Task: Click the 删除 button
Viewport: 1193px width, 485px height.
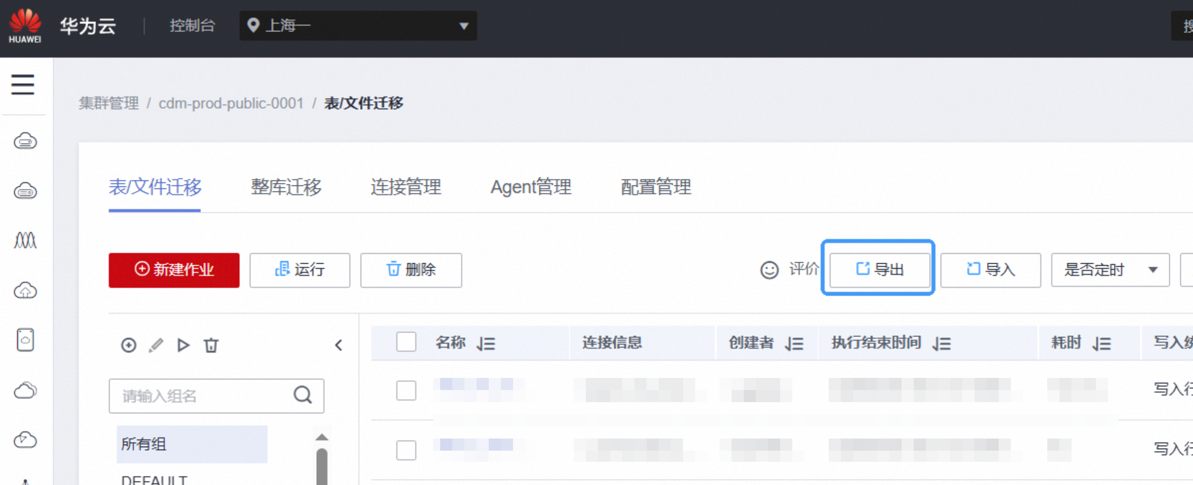Action: click(411, 270)
